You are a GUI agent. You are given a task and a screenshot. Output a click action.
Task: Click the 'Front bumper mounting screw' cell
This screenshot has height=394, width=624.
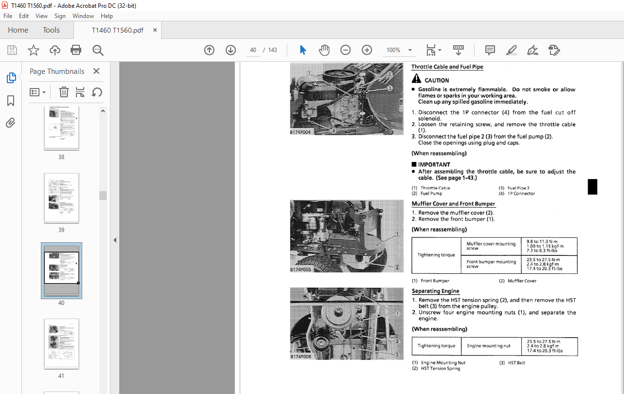(491, 264)
